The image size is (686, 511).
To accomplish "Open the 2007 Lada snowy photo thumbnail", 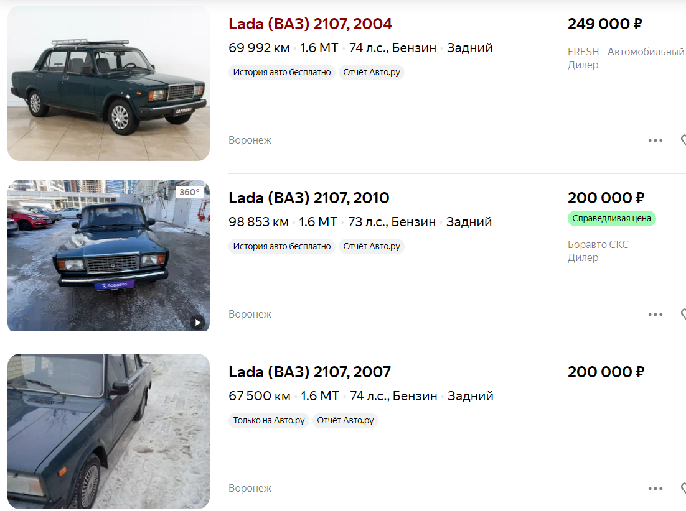I will pyautogui.click(x=108, y=431).
